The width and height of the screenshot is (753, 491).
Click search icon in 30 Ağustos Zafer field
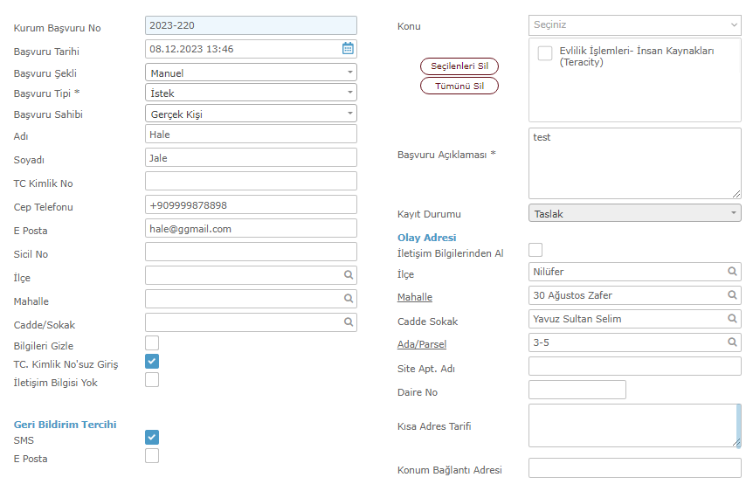click(732, 295)
